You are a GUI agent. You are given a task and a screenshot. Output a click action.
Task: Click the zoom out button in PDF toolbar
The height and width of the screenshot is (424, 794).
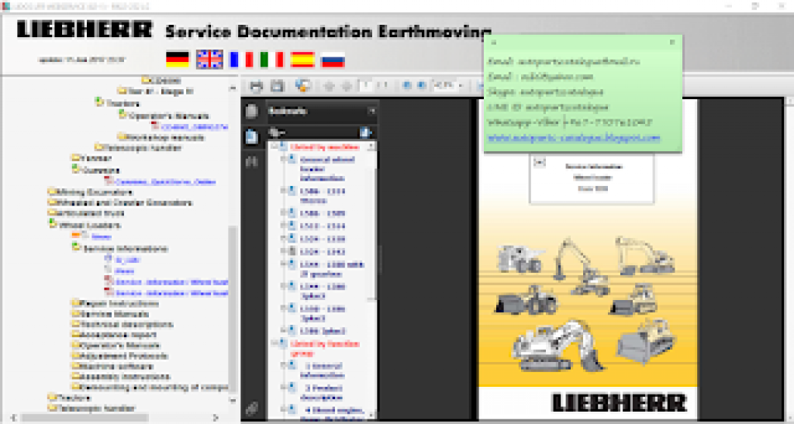(x=406, y=86)
